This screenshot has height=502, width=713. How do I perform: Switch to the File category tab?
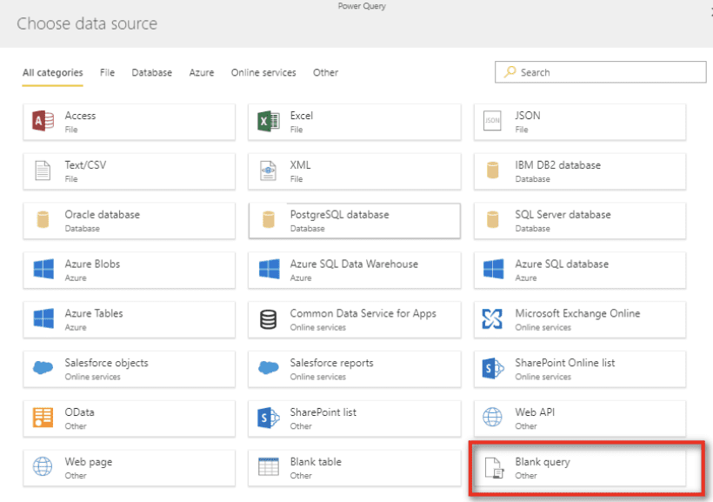107,73
